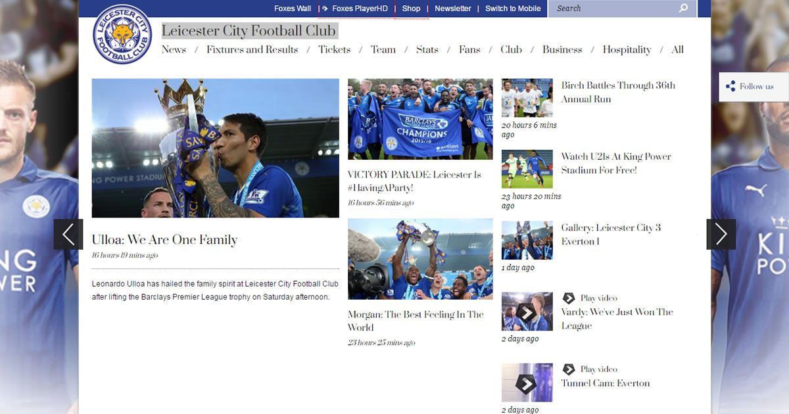The width and height of the screenshot is (789, 414).
Task: Click '23 hours 25 mins ago' timestamp
Action: 381,343
